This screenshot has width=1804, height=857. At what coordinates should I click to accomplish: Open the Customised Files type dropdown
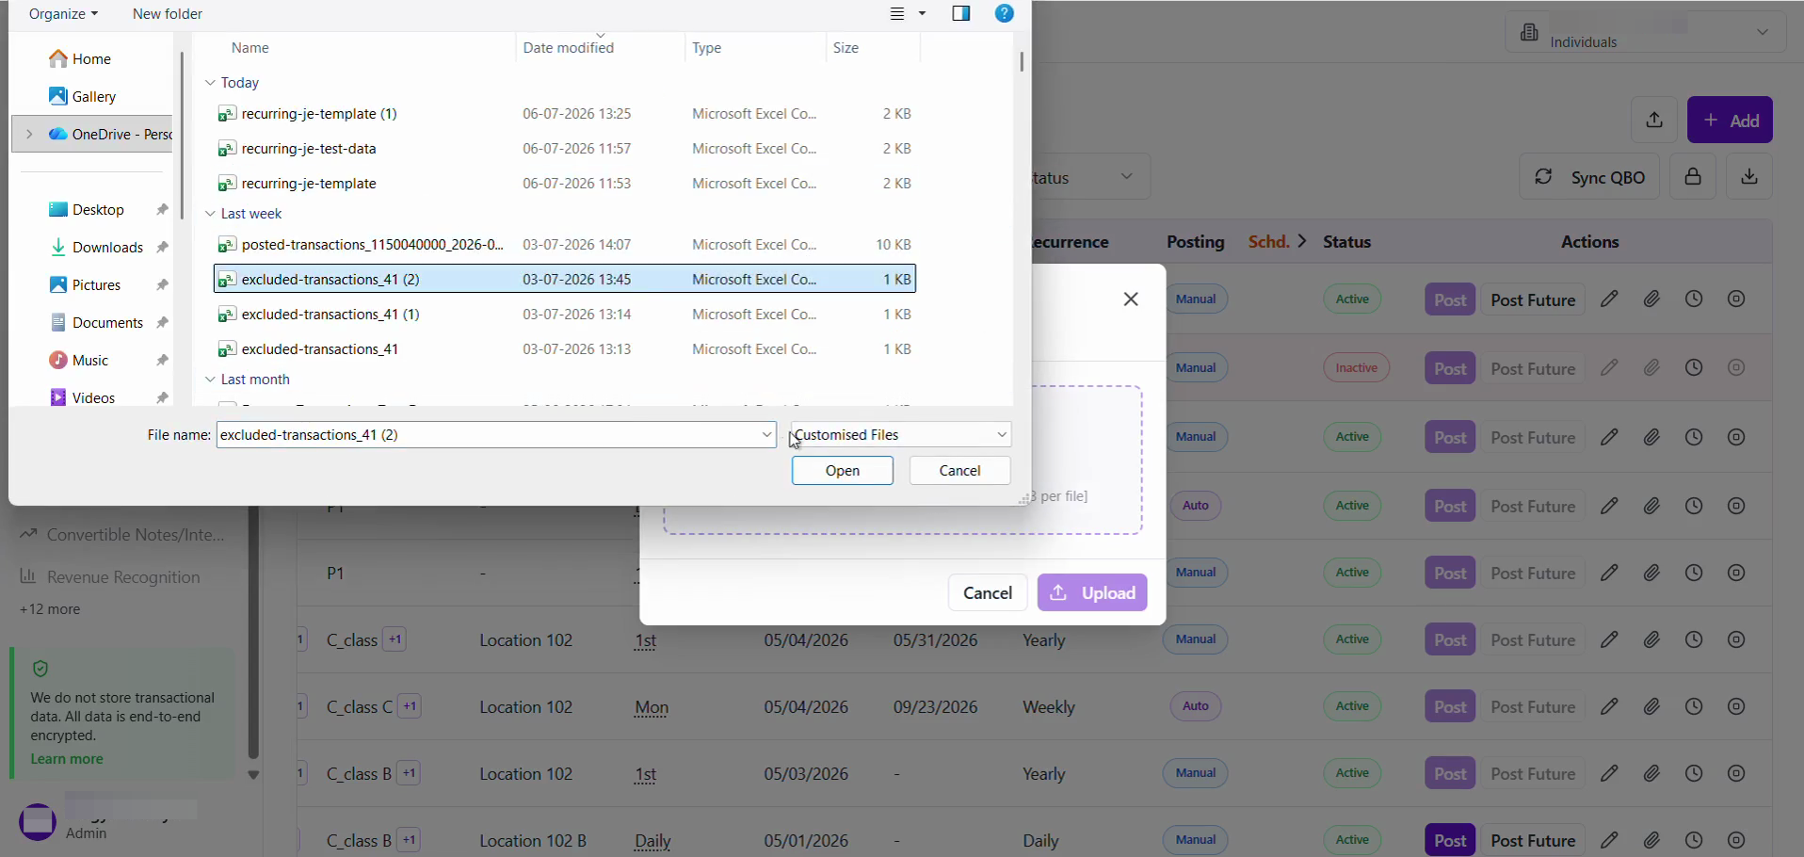pyautogui.click(x=901, y=435)
